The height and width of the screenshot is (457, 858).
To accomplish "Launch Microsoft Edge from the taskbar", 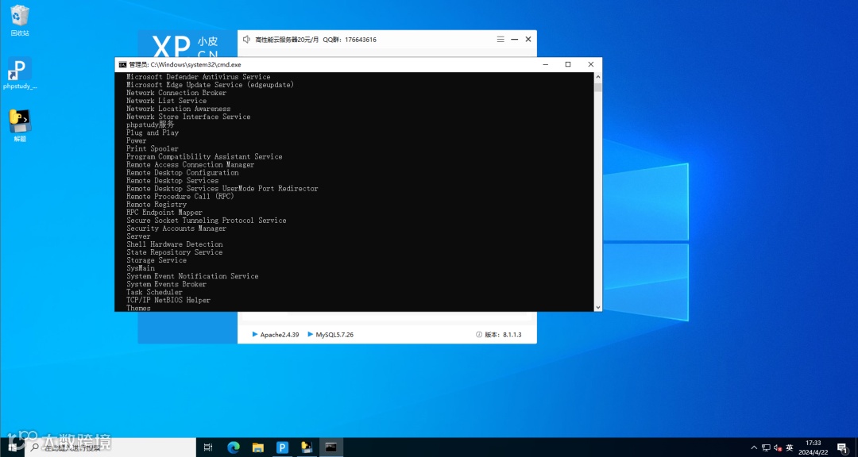I will tap(233, 447).
